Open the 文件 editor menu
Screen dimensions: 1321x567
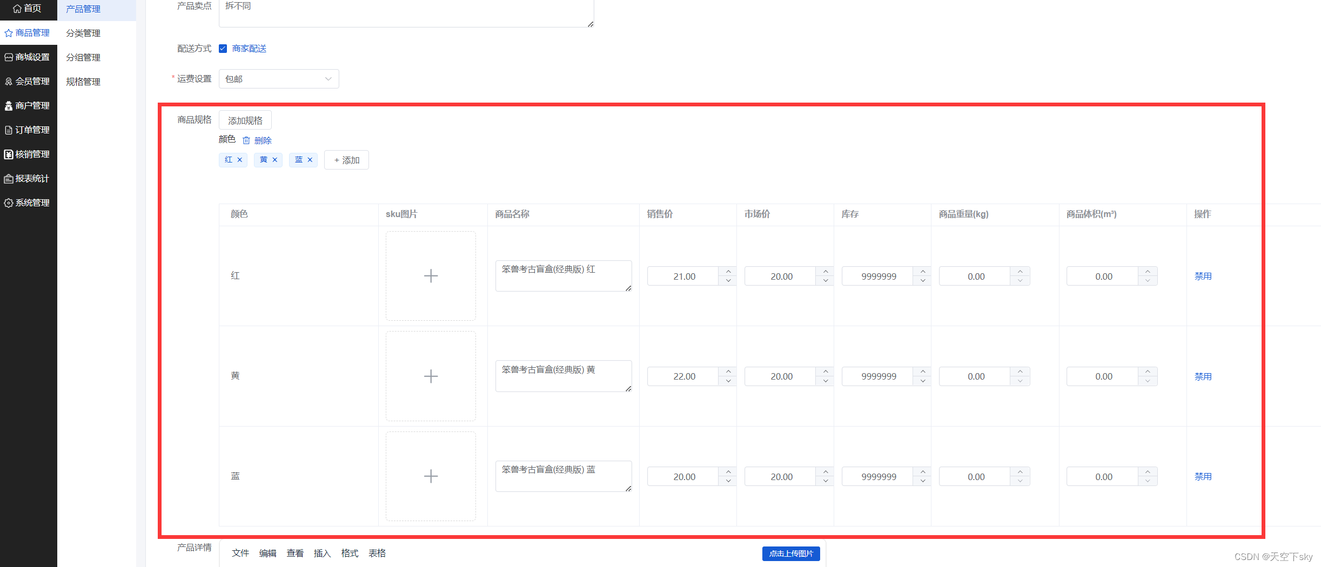click(240, 553)
